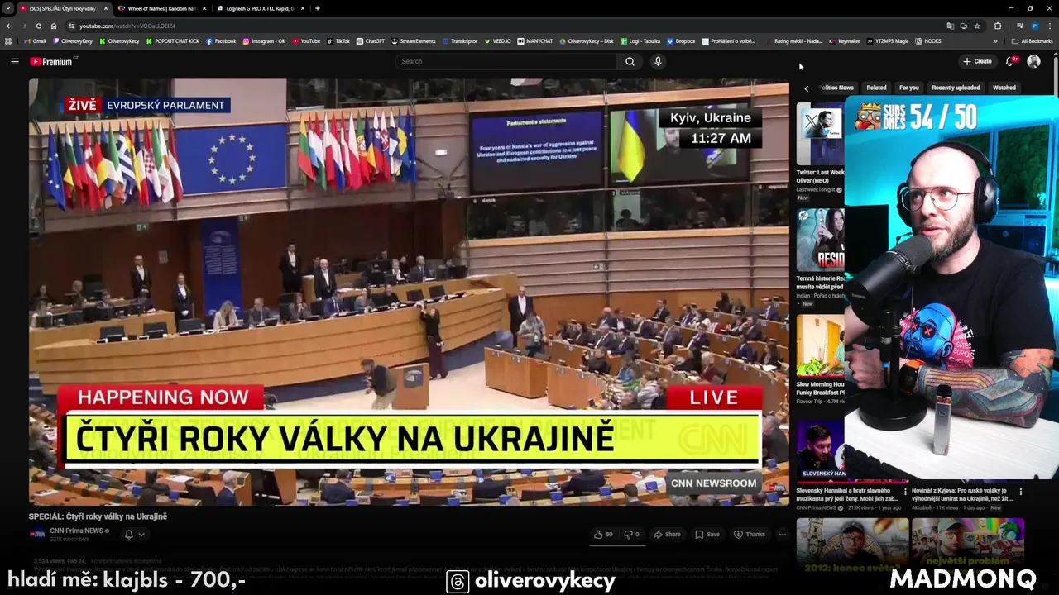Screen dimensions: 1059x595
Task: Click the address bar URL
Action: click(x=127, y=26)
